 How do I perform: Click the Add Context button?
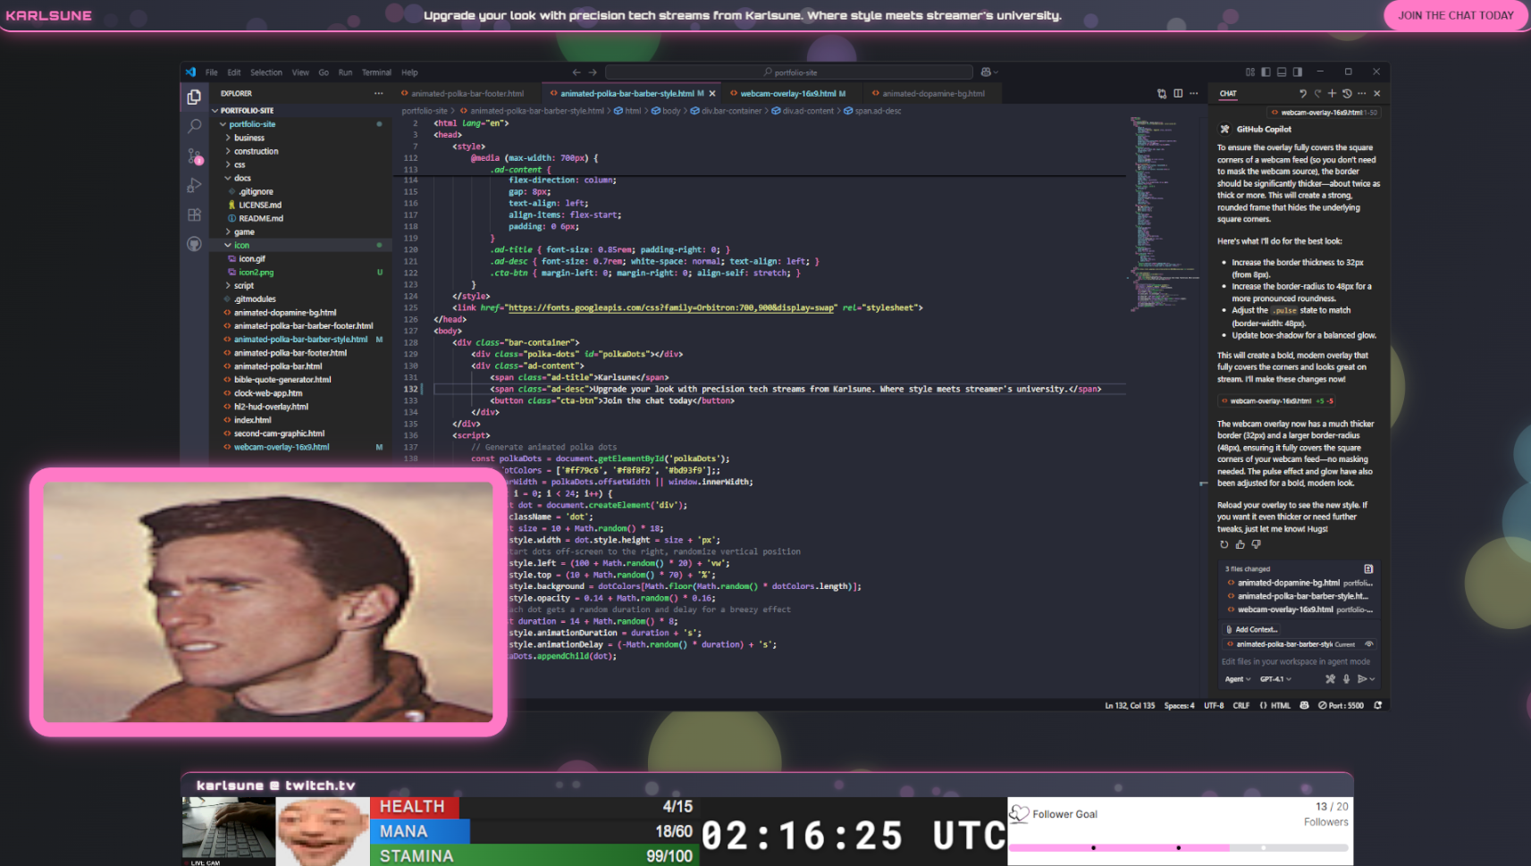point(1251,629)
